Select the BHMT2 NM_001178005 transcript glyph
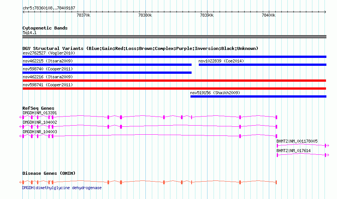Image resolution: width=337 pixels, height=199 pixels. tap(303, 146)
